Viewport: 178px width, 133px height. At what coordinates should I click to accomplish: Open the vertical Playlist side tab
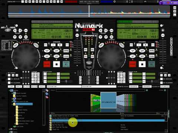pyautogui.click(x=168, y=114)
